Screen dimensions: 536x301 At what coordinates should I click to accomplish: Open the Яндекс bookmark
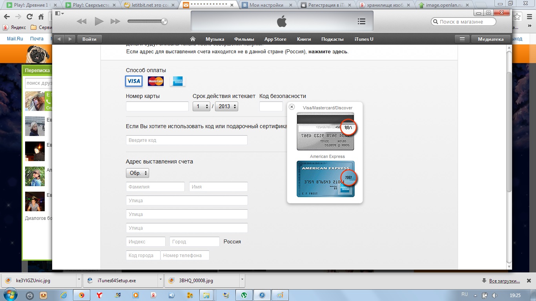coord(15,27)
